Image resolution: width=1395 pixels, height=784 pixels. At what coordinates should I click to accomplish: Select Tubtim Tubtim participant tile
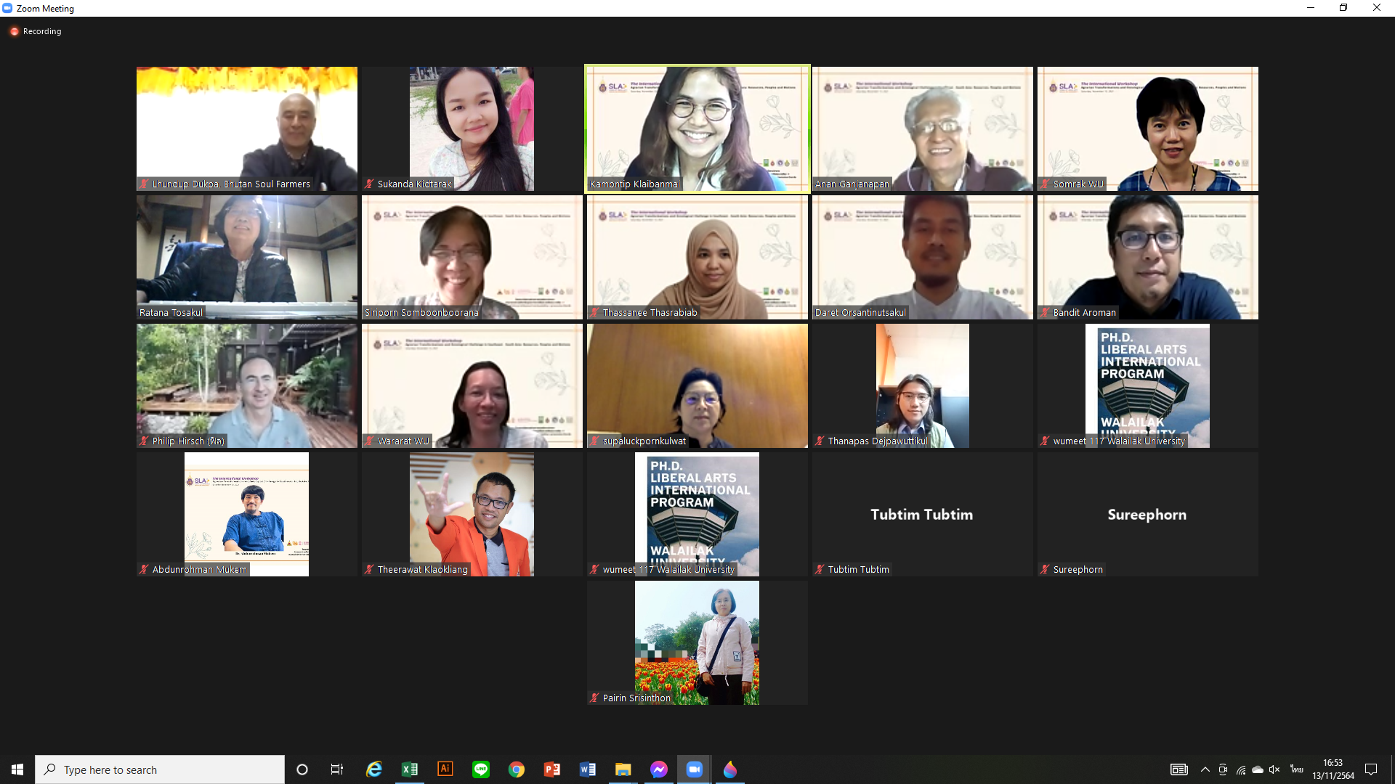point(922,514)
